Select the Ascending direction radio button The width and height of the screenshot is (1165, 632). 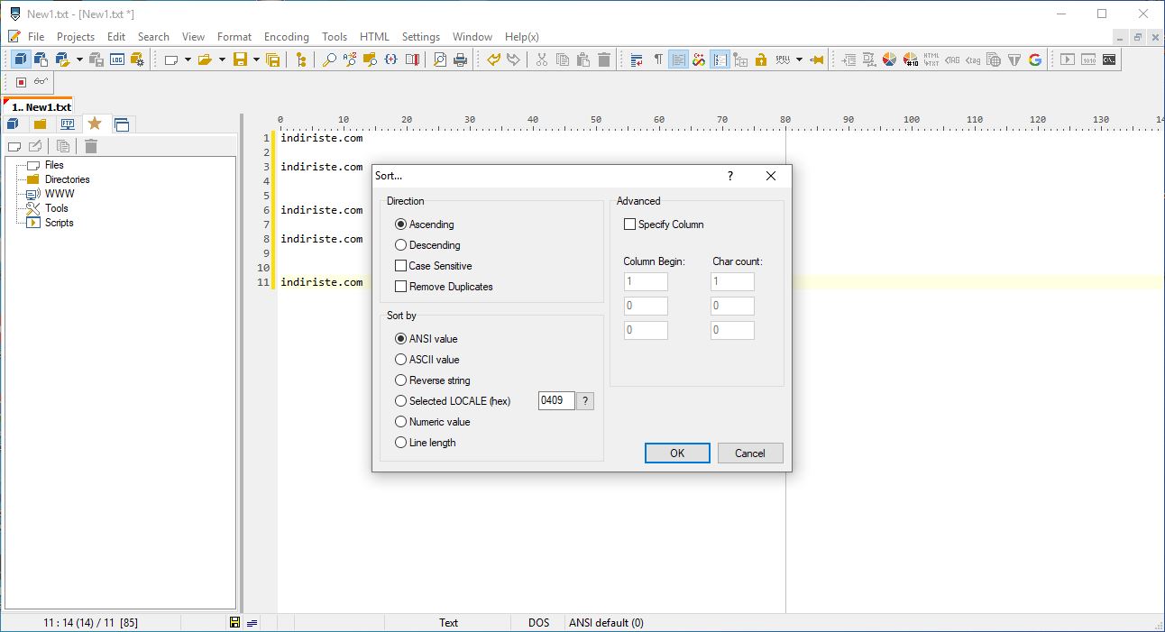pyautogui.click(x=401, y=224)
